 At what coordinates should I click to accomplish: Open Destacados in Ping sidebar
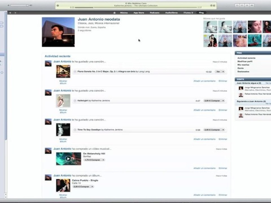(243, 71)
